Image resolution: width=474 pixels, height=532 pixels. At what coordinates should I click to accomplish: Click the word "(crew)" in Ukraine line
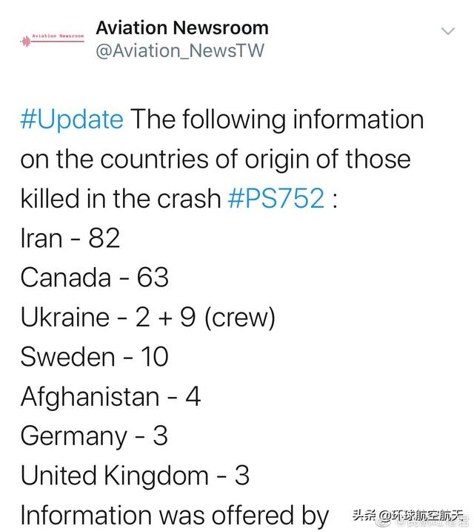coord(239,318)
